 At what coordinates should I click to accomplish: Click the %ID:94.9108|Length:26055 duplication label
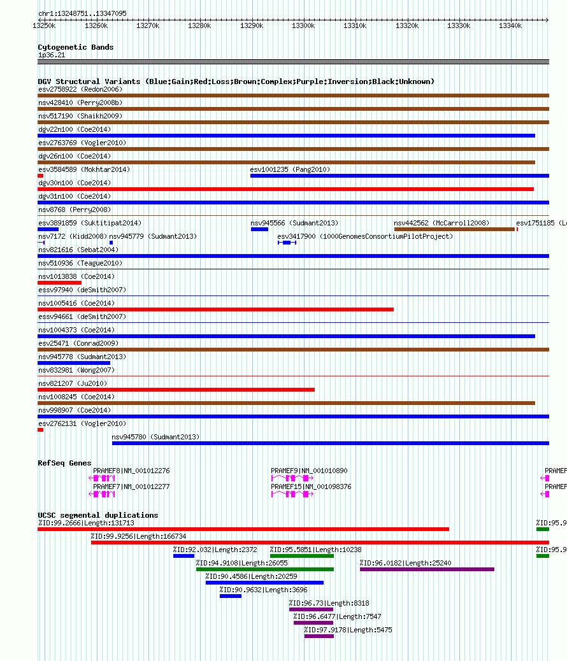(x=241, y=563)
